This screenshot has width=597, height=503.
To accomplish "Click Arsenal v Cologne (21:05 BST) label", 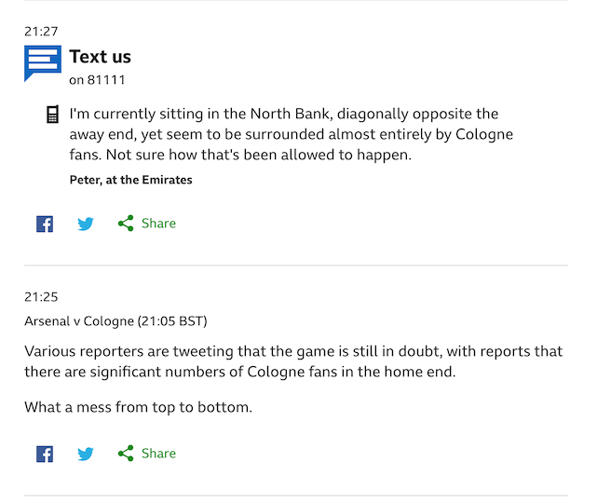I will [x=115, y=321].
